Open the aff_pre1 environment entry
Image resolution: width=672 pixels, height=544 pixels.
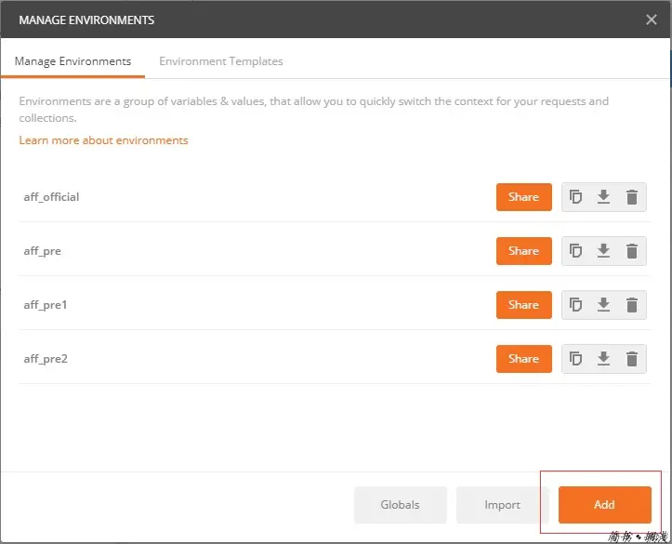46,305
